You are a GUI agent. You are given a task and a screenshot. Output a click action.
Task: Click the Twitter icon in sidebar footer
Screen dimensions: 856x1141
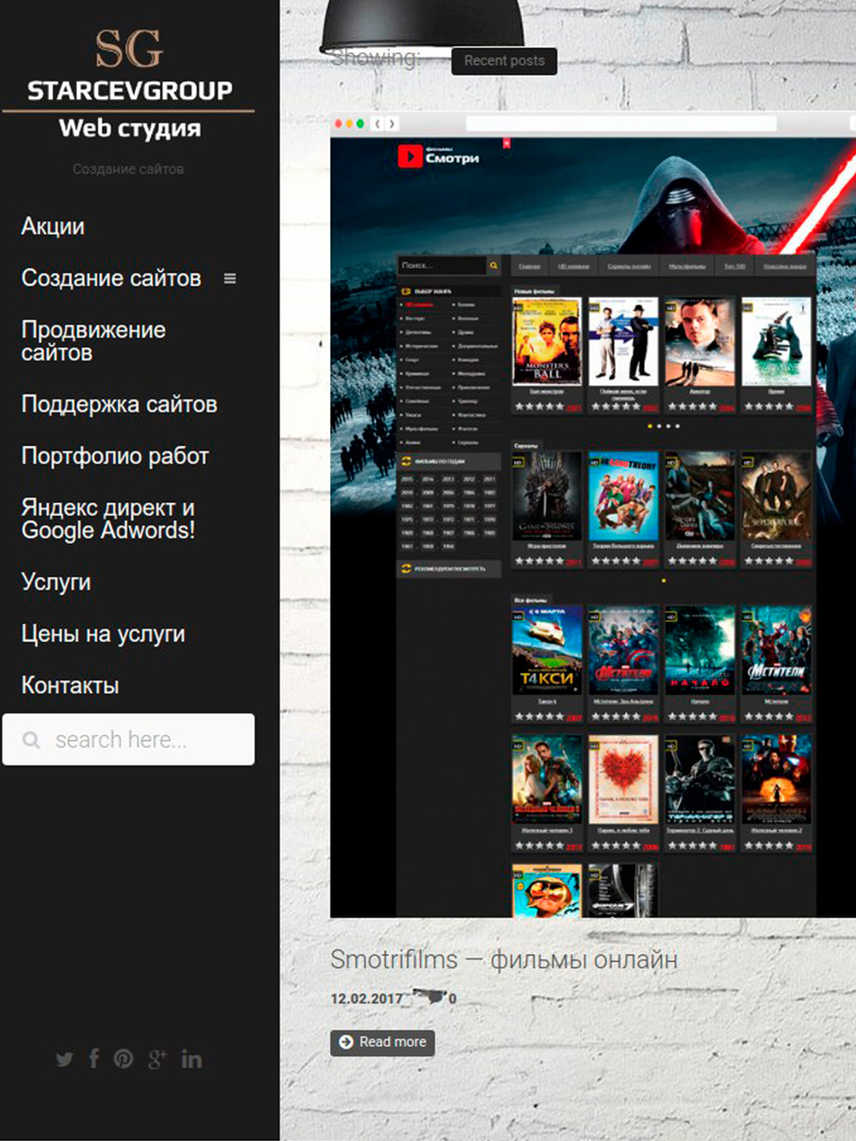[65, 1059]
